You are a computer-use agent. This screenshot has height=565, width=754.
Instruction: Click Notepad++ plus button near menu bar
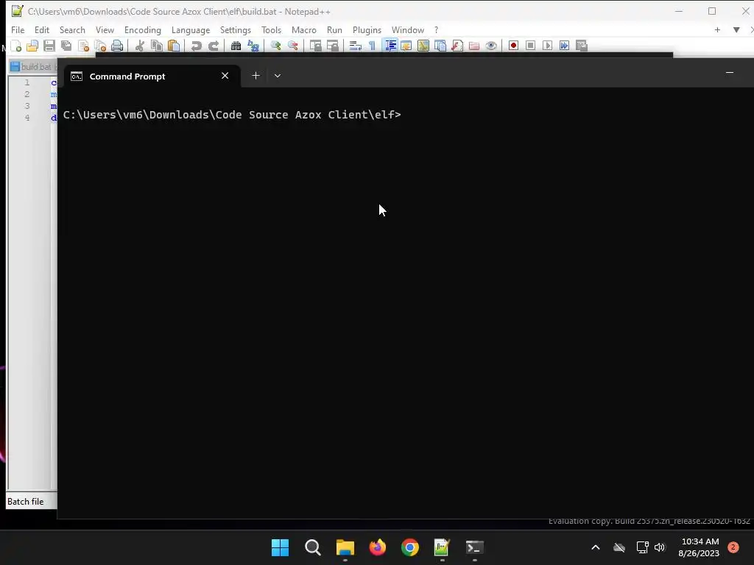717,29
